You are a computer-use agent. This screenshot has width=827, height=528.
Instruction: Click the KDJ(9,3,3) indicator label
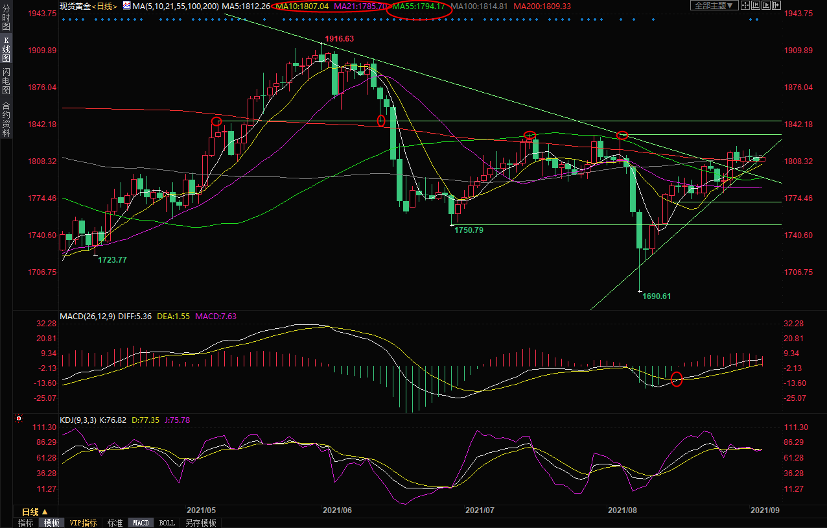(78, 420)
